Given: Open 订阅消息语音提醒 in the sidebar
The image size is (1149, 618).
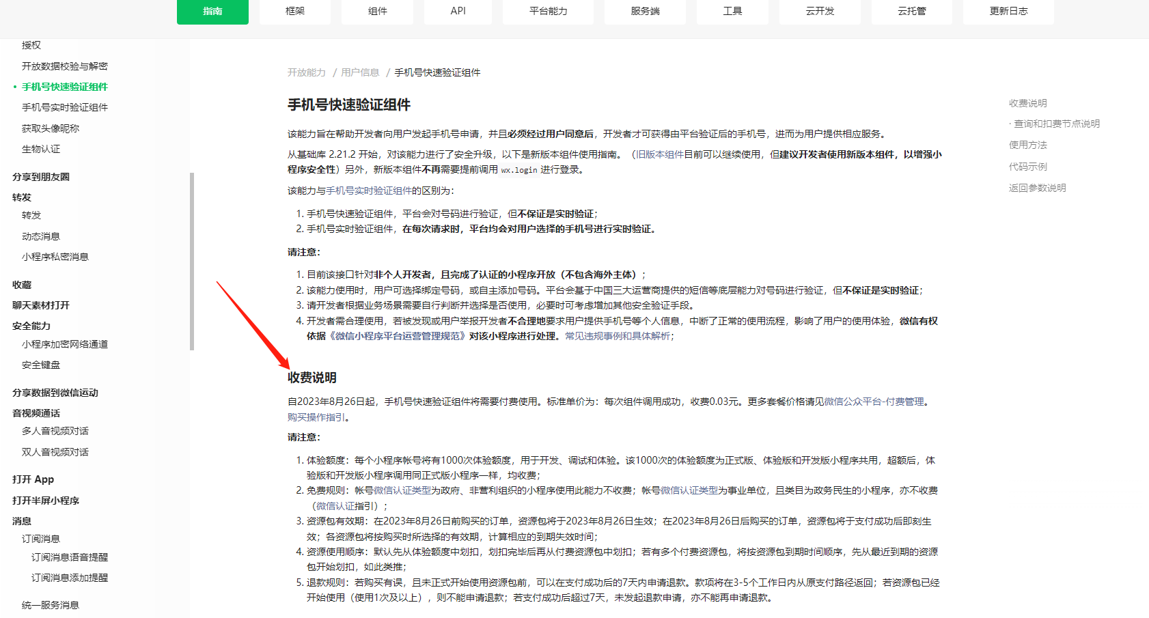Looking at the screenshot, I should (x=70, y=557).
